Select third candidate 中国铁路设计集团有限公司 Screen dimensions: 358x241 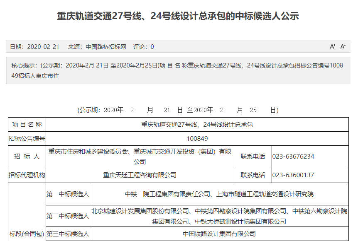219,234
